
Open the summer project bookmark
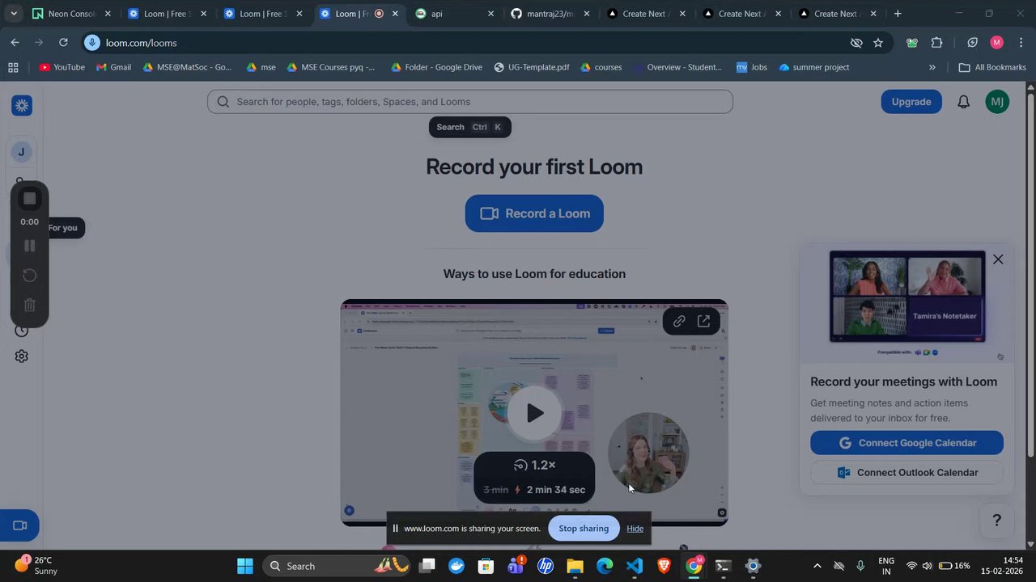click(813, 67)
